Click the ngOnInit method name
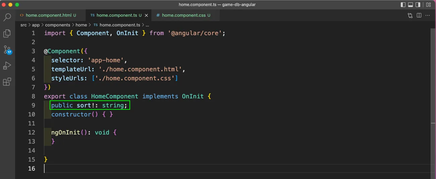The width and height of the screenshot is (436, 179). tap(66, 132)
